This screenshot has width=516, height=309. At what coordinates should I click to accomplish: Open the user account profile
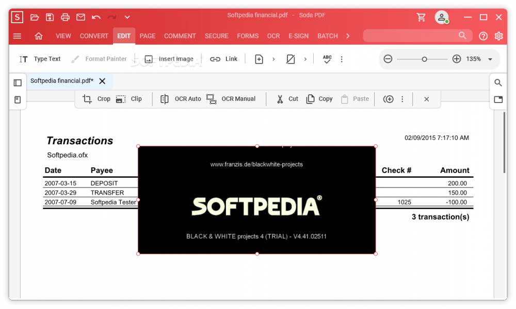[x=442, y=17]
